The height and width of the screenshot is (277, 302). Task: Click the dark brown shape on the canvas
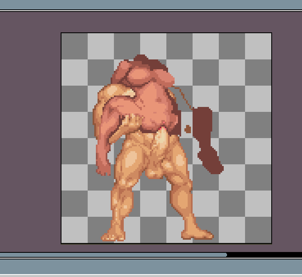click(x=207, y=140)
